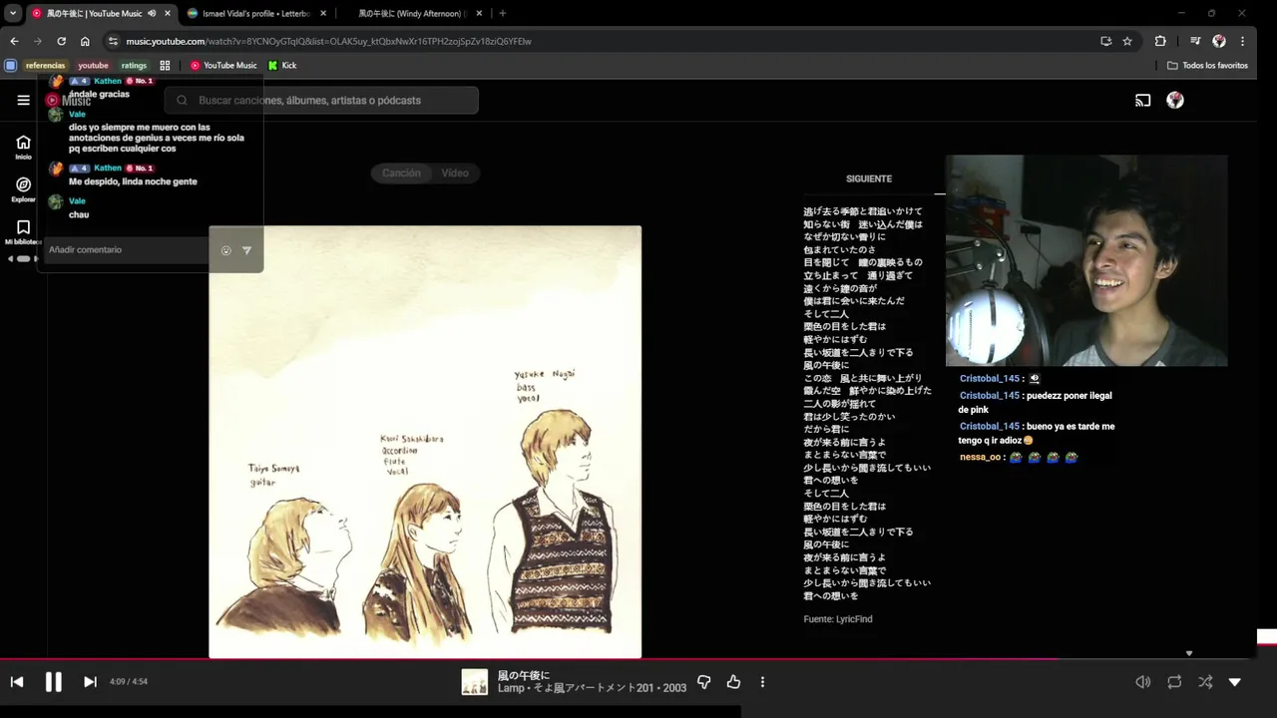Screen dimensions: 1277x718
Task: Skip to the previous track
Action: click(17, 682)
